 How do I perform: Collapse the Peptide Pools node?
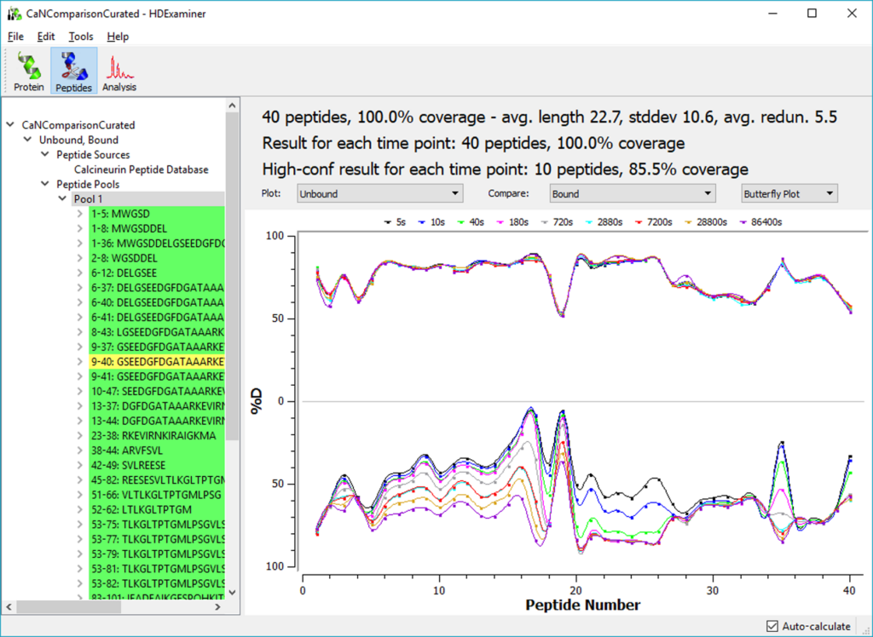pyautogui.click(x=45, y=184)
